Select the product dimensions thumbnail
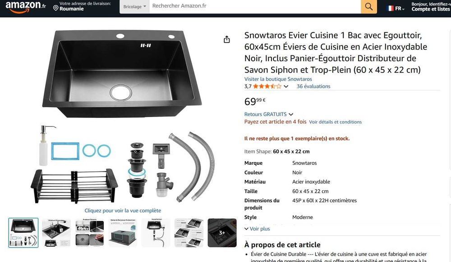Screen dimensions: 451x262 pyautogui.click(x=56, y=233)
